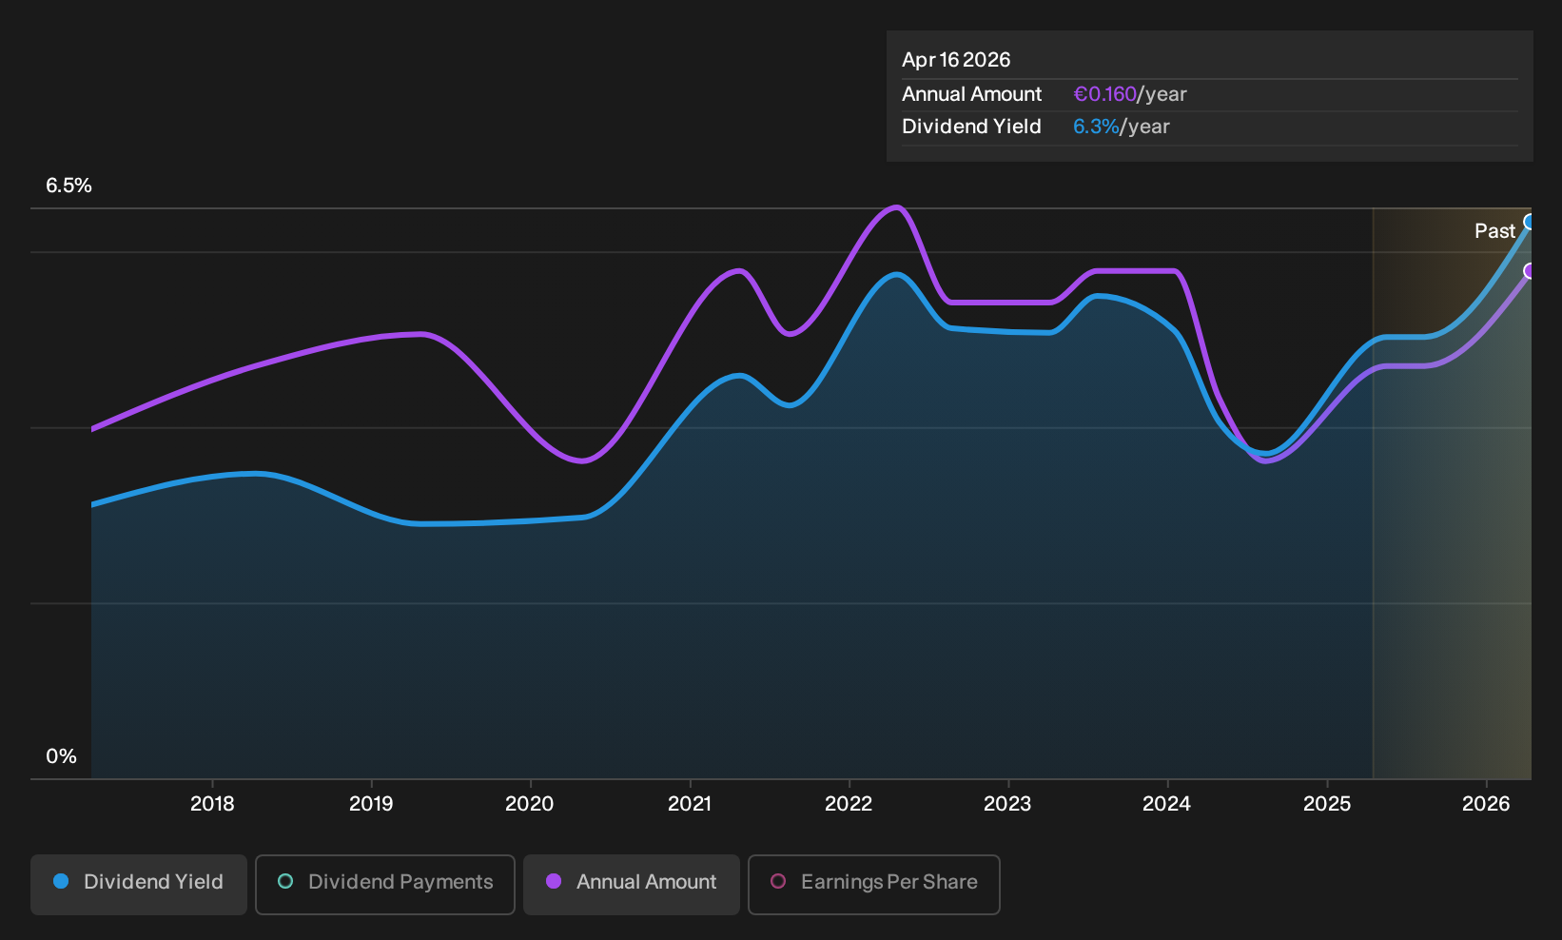Viewport: 1562px width, 940px height.
Task: Select the blue endpoint marker on yield line
Action: point(1530,222)
